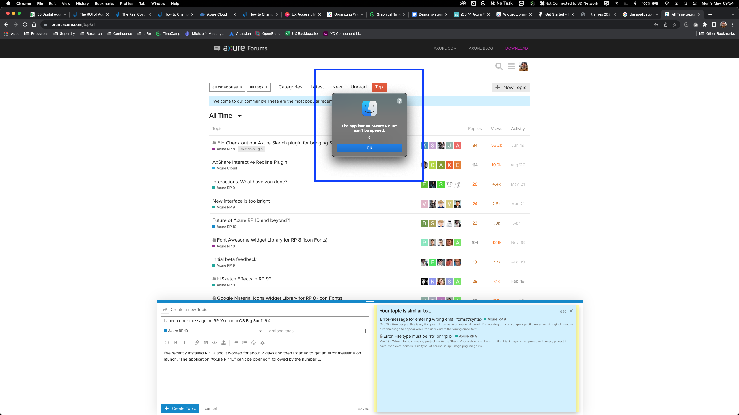Insert a blockquote in the post
Image resolution: width=739 pixels, height=415 pixels.
tap(206, 343)
